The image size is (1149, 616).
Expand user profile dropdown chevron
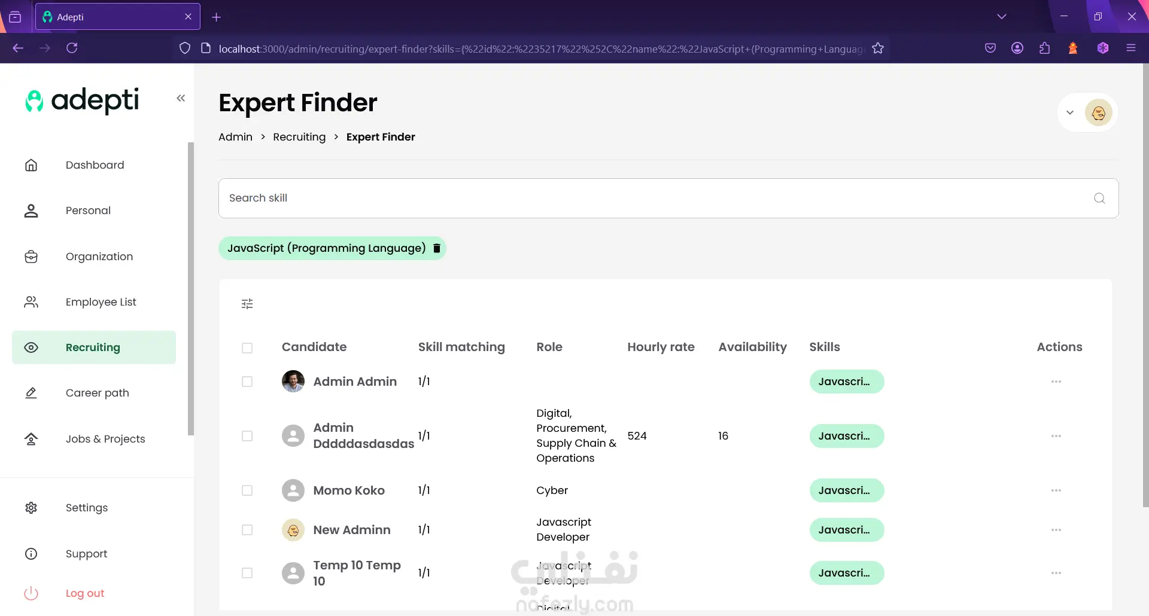1070,112
